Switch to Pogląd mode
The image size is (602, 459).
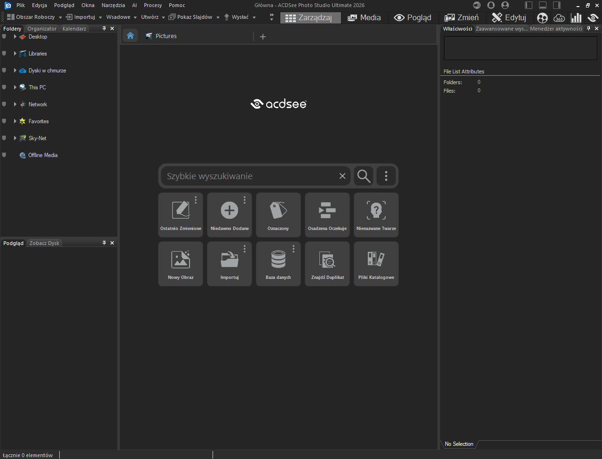point(413,18)
